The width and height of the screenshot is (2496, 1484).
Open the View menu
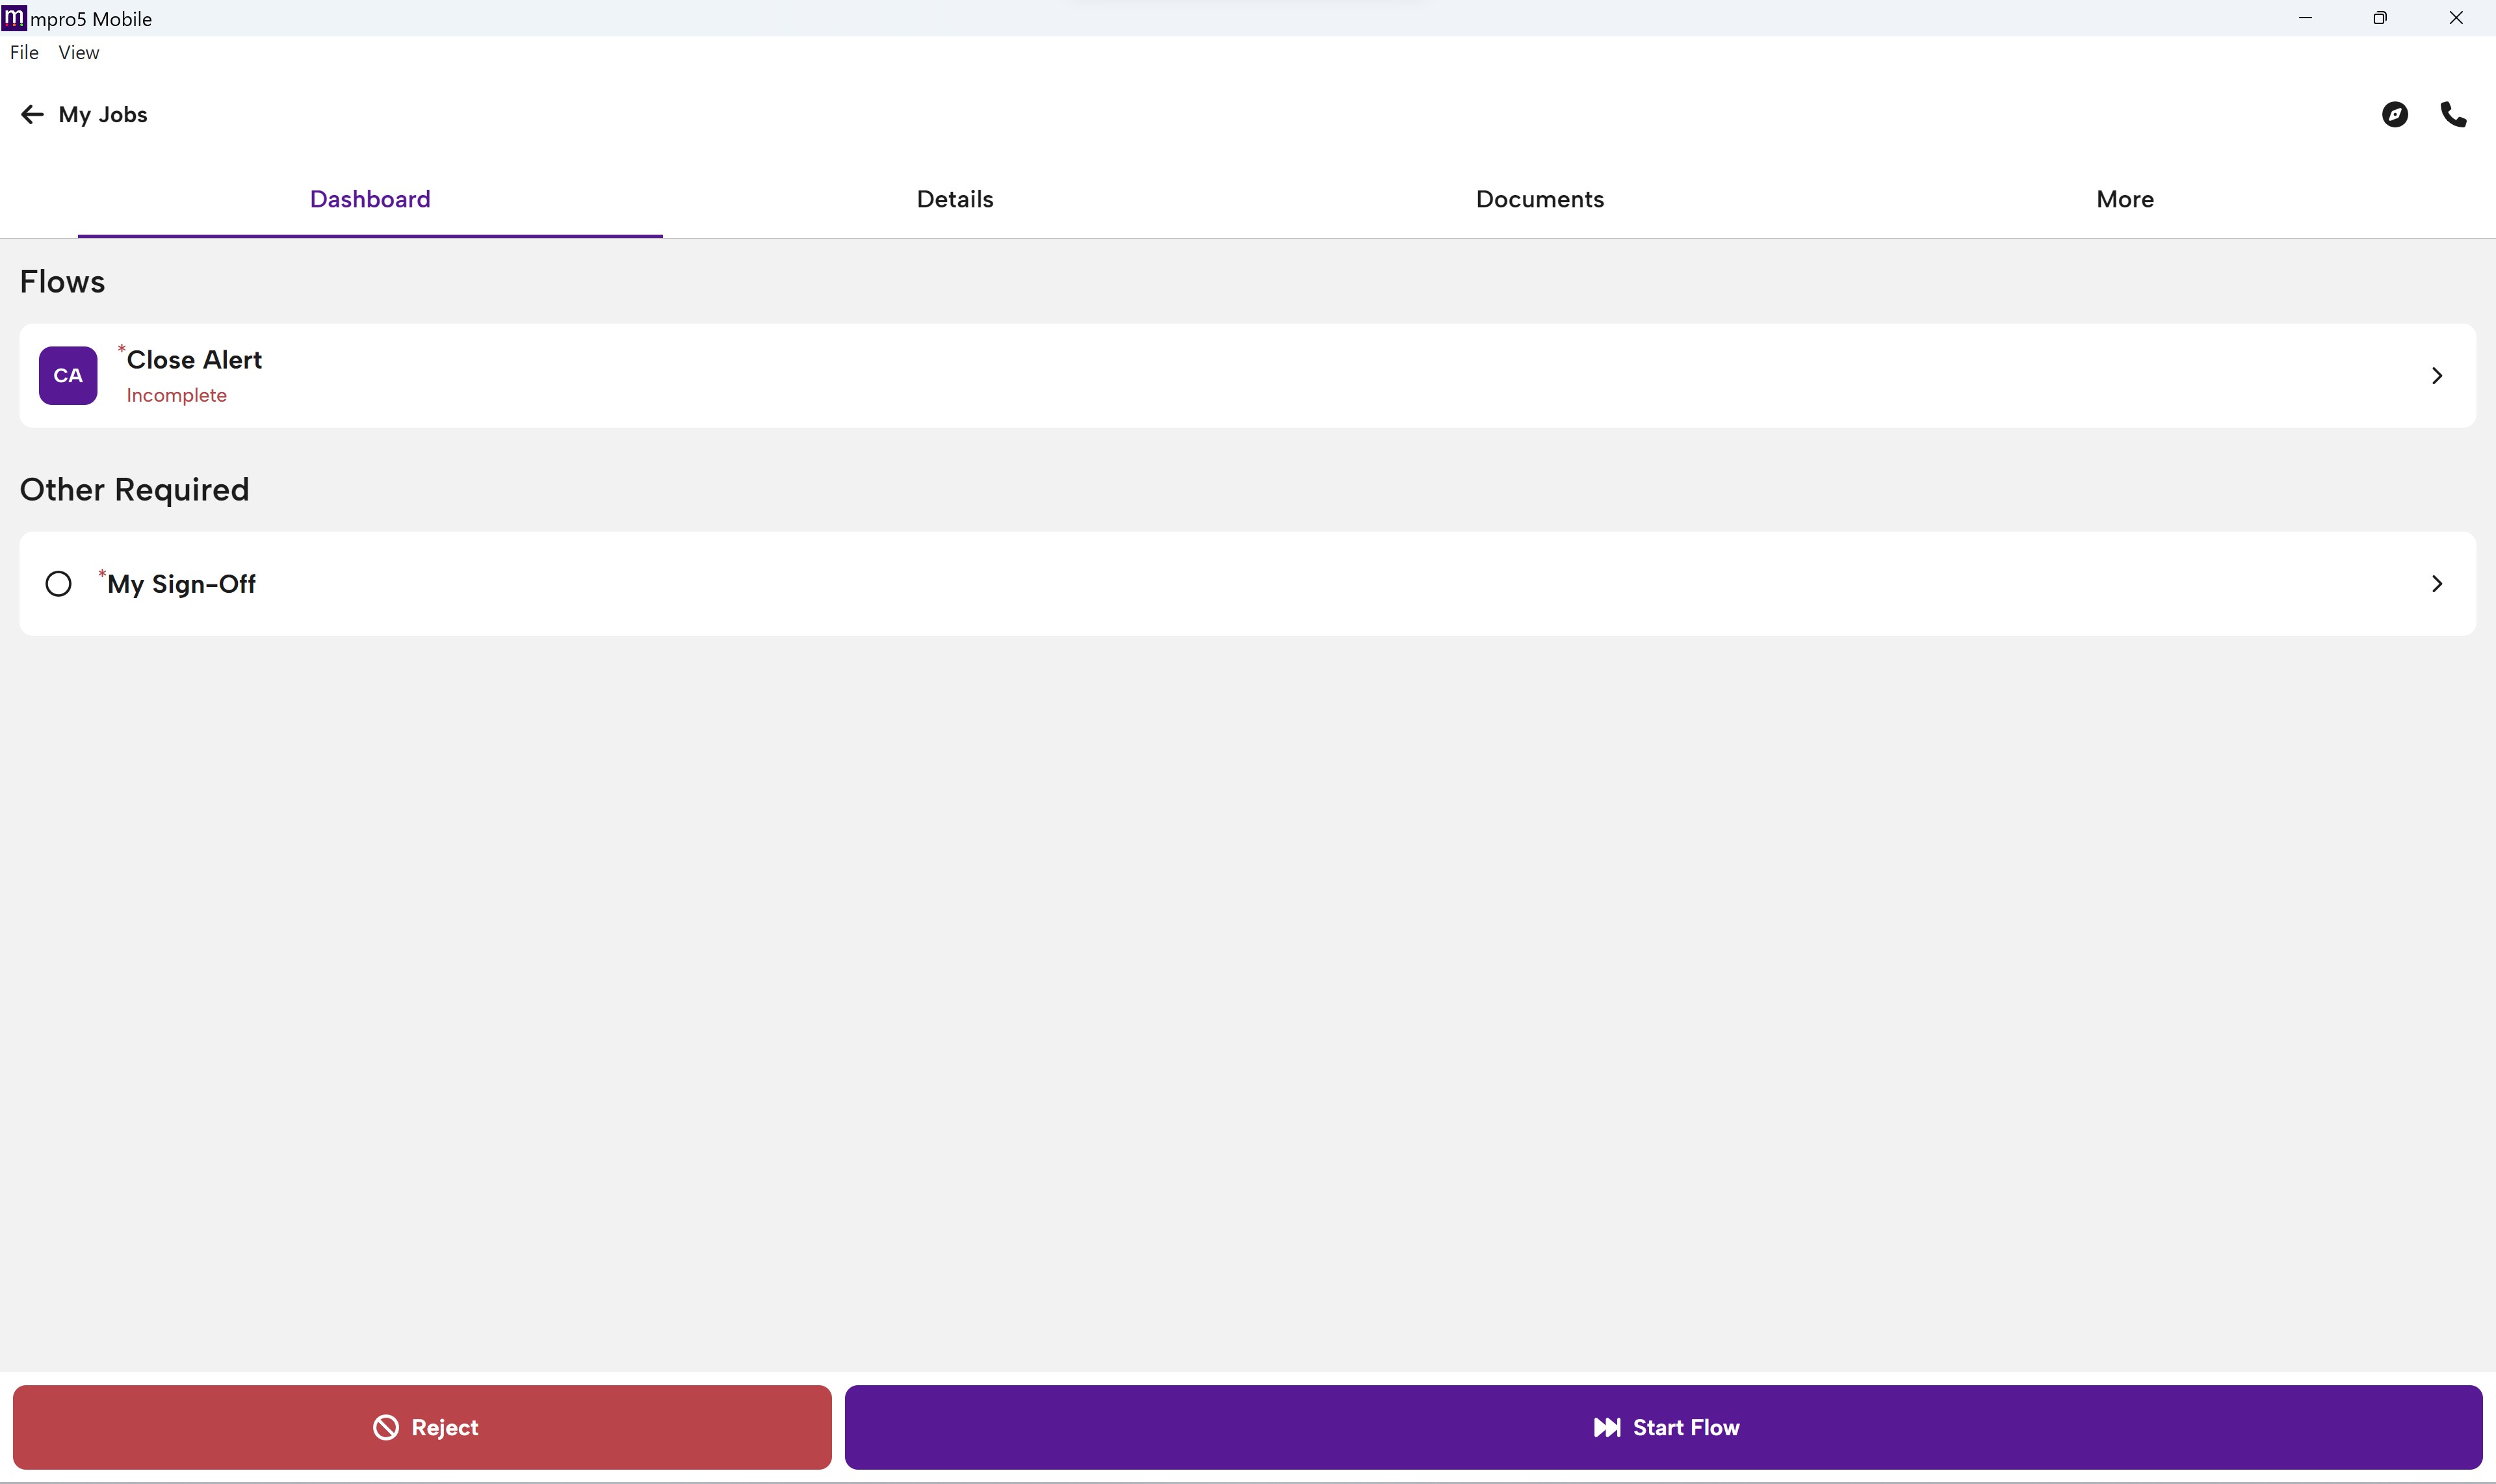(x=78, y=53)
